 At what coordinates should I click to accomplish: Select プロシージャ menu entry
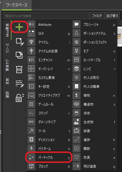pyautogui.click(x=94, y=24)
